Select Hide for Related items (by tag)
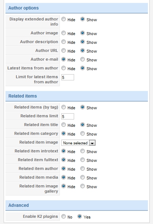 click(x=64, y=107)
